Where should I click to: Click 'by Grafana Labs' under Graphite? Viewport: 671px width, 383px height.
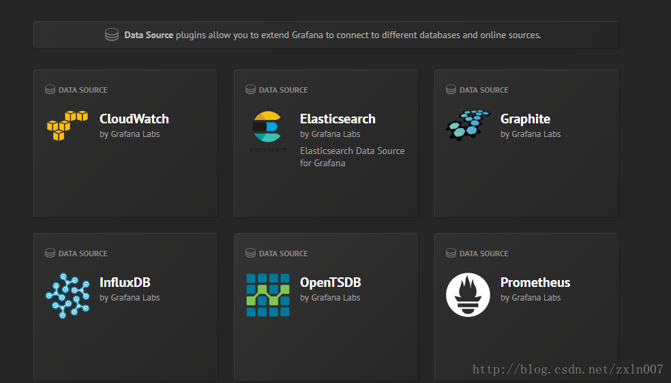coord(531,134)
